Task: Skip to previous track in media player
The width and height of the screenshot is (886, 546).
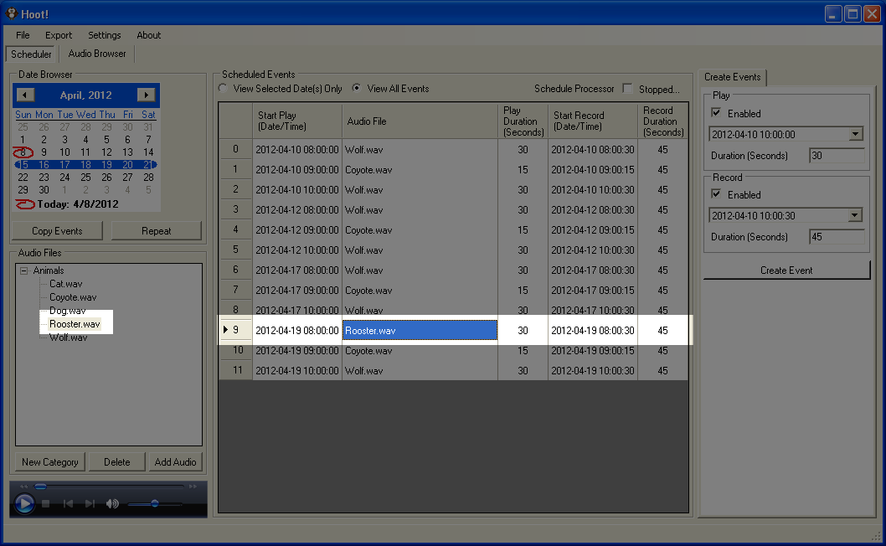Action: pyautogui.click(x=69, y=503)
